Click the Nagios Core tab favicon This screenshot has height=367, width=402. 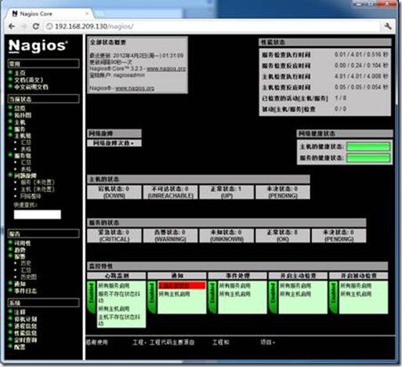[x=15, y=13]
